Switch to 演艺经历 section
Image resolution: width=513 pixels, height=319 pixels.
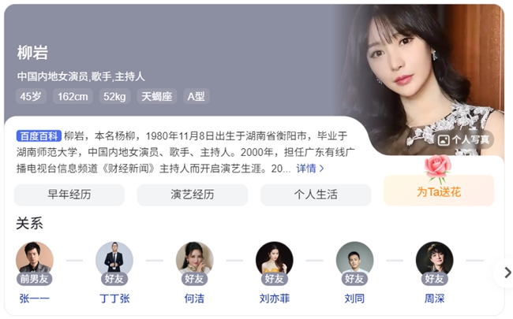pyautogui.click(x=193, y=195)
